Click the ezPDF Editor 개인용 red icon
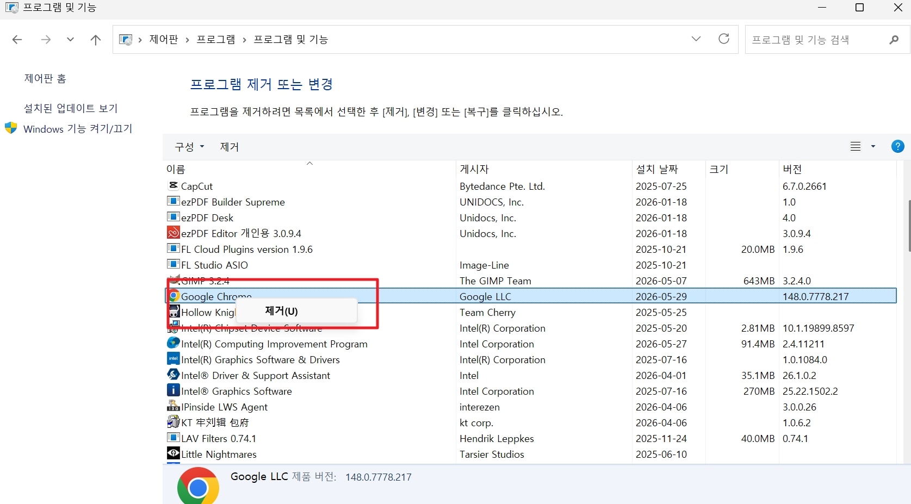Viewport: 911px width, 504px height. [173, 233]
